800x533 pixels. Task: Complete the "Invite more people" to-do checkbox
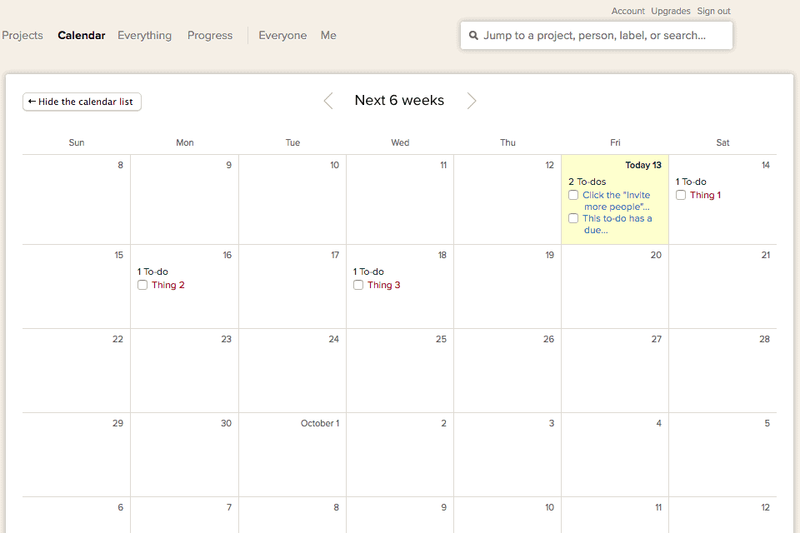(x=573, y=195)
